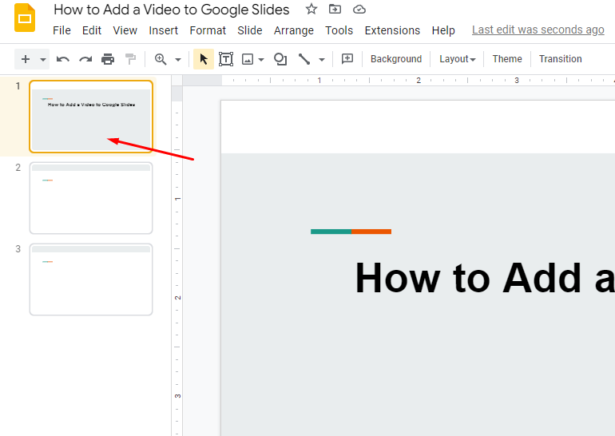Open the Slide menu

pos(249,30)
